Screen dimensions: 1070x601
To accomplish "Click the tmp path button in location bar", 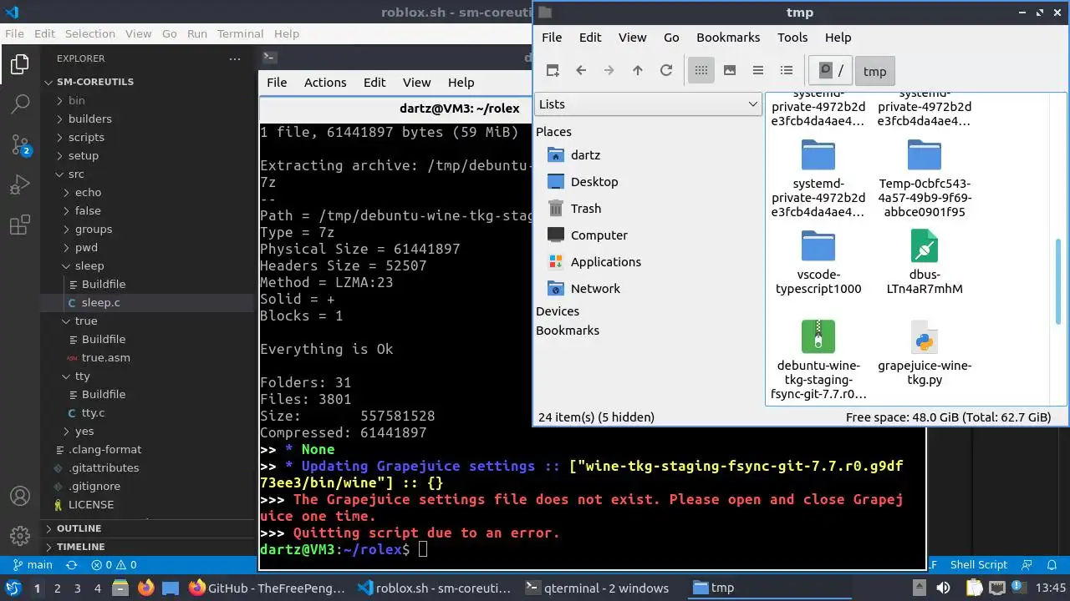I will pos(874,71).
